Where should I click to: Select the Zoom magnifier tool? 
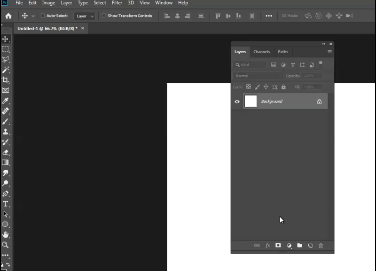[x=6, y=245]
